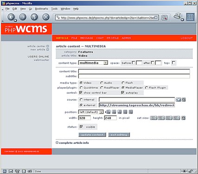Viewport: 198px width, 174px height.
Task: Click the security padlock in status bar
Action: [191, 171]
